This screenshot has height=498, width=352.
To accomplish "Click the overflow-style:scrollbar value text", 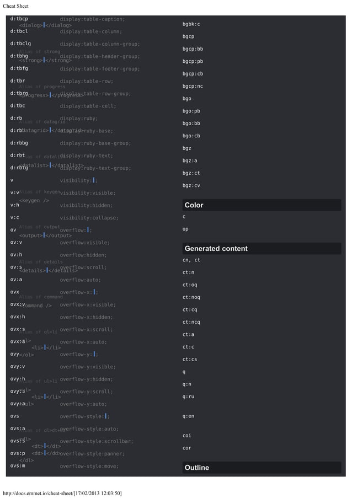I will tap(97, 441).
